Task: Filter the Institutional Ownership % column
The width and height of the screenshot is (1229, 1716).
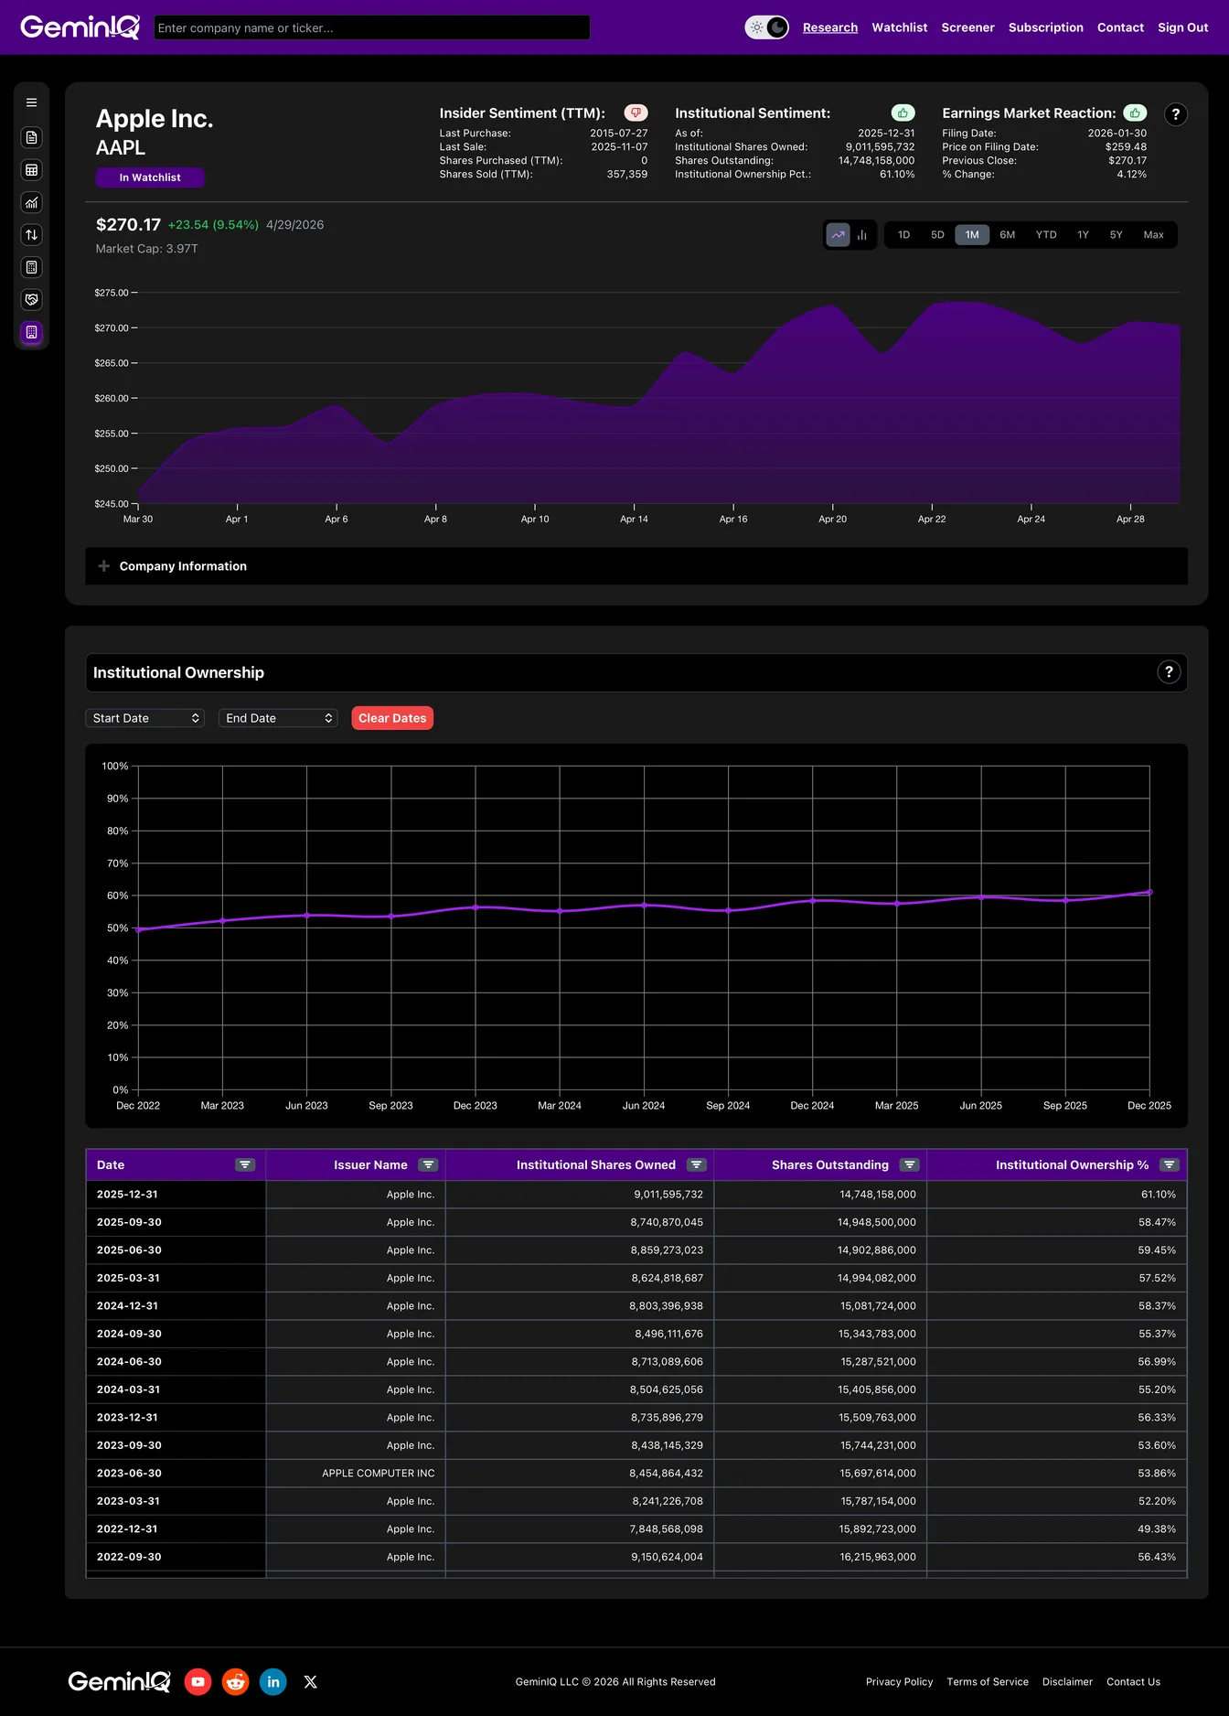Action: pyautogui.click(x=1170, y=1164)
